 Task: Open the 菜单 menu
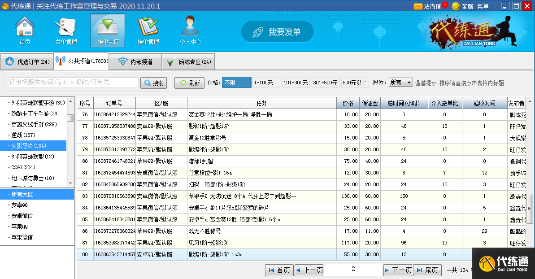(x=483, y=6)
